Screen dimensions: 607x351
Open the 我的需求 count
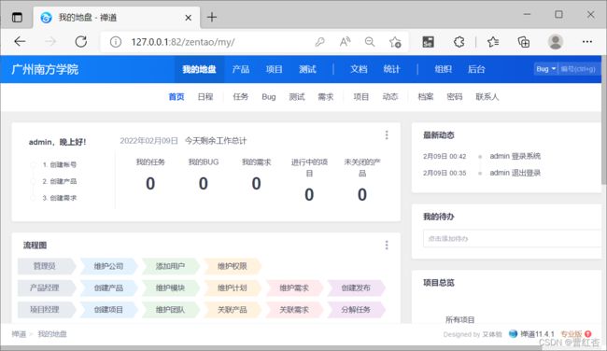tap(256, 183)
